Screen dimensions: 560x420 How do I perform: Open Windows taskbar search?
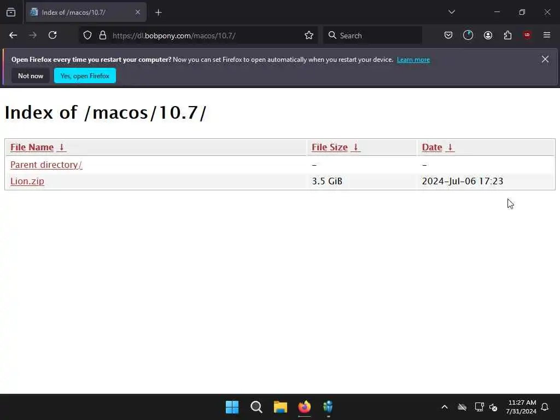coord(256,407)
